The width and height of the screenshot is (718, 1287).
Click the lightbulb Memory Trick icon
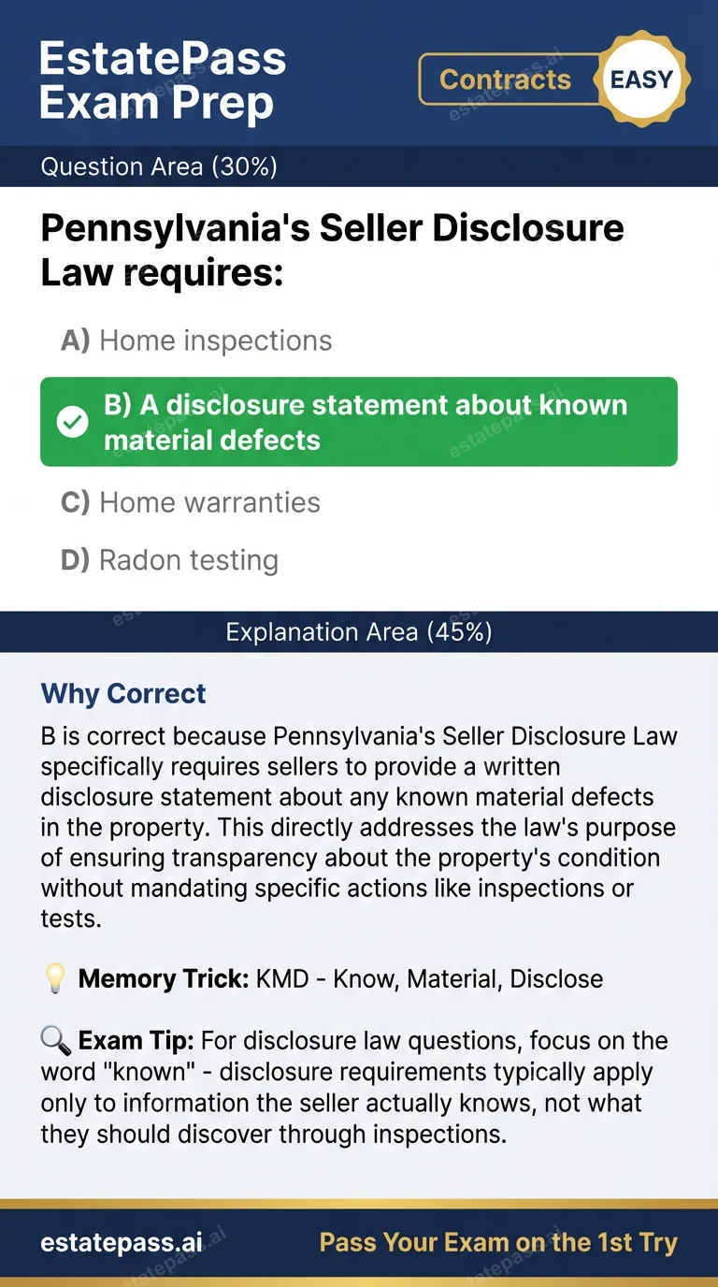54,978
